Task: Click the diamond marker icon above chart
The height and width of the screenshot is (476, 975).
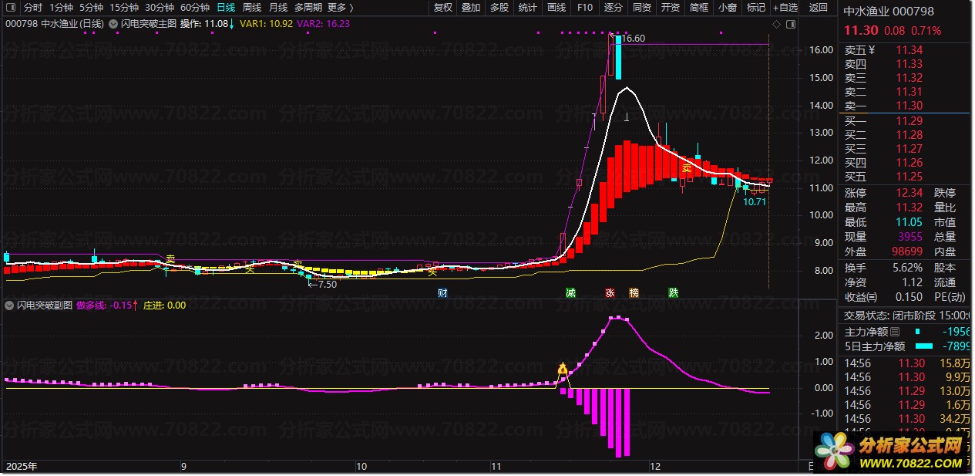Action: tap(776, 24)
